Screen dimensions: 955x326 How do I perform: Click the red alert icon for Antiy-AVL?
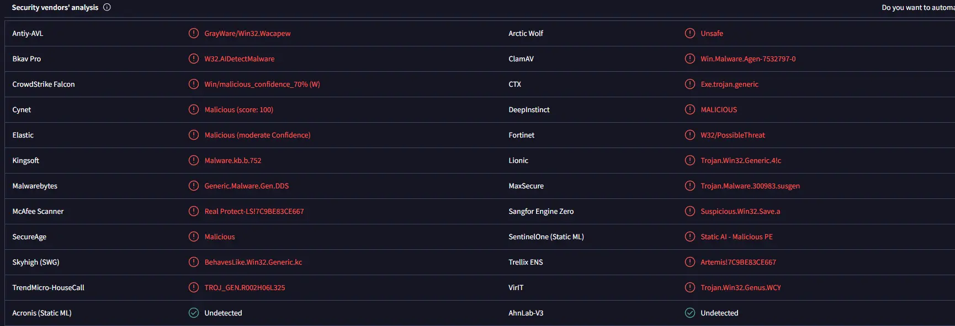point(194,33)
